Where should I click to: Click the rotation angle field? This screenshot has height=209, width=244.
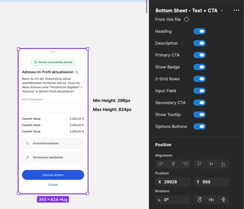click(173, 200)
